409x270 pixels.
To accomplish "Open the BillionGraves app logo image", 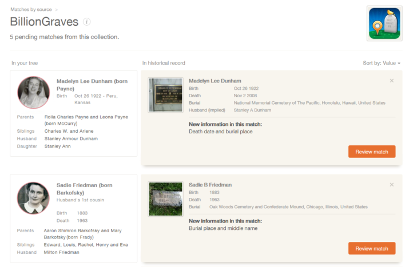I will (x=384, y=23).
